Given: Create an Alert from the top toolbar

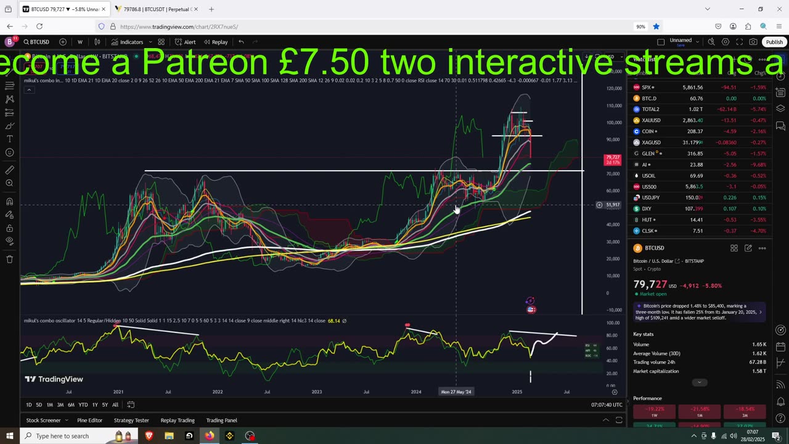Looking at the screenshot, I should 185,42.
